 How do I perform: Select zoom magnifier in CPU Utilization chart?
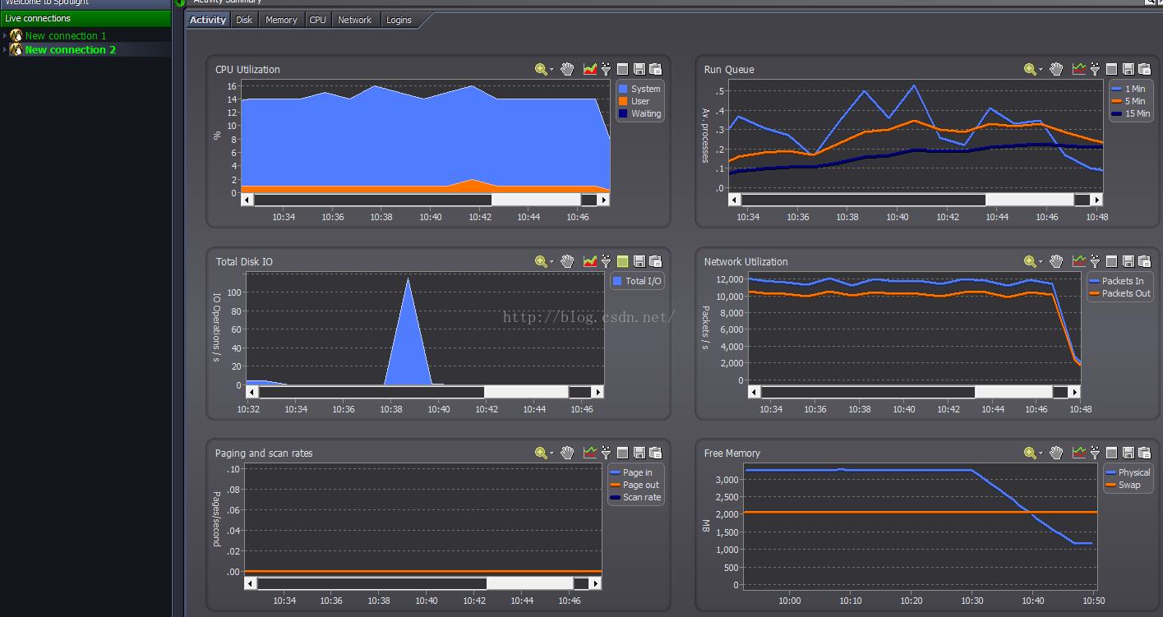540,70
